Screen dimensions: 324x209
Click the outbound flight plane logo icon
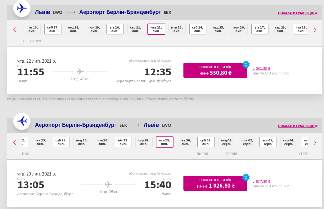tap(22, 9)
